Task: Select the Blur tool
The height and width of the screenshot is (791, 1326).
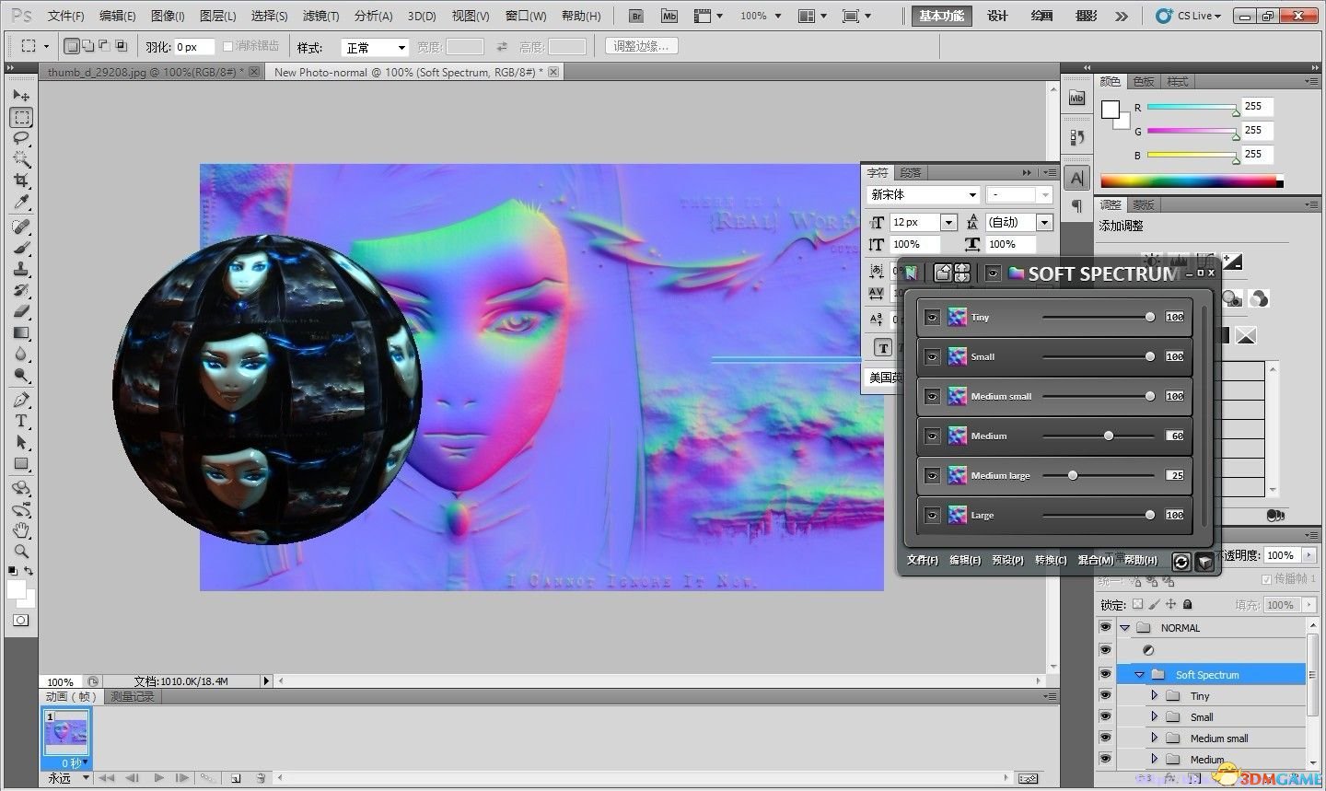Action: point(21,354)
